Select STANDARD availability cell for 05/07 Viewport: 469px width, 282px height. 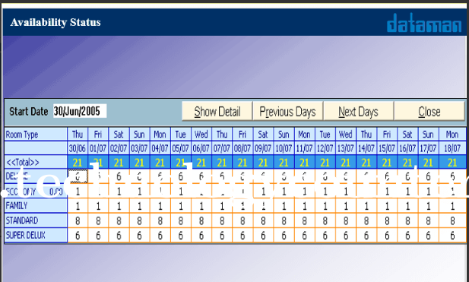click(x=181, y=220)
